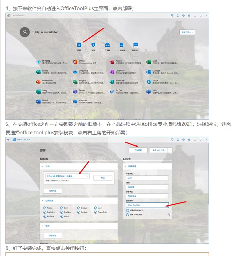
Task: Click feedback icon in deploy window title bar
Action: [x=172, y=140]
